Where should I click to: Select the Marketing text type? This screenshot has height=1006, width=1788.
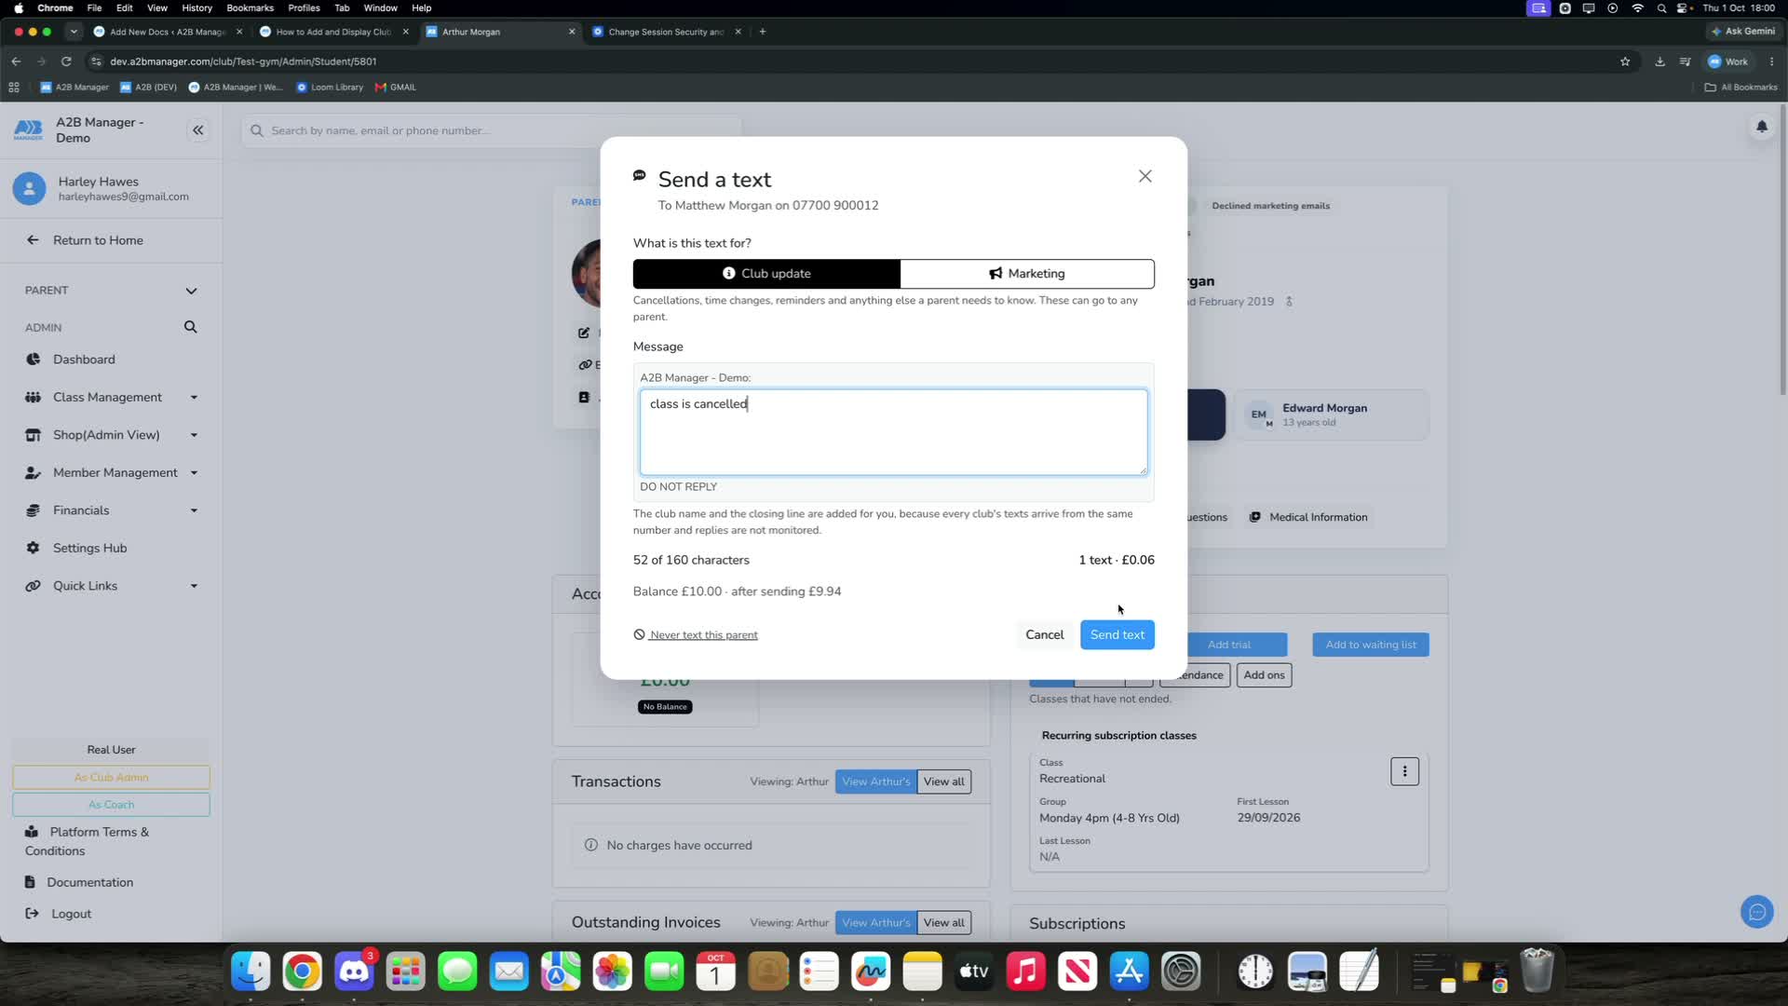click(x=1027, y=273)
